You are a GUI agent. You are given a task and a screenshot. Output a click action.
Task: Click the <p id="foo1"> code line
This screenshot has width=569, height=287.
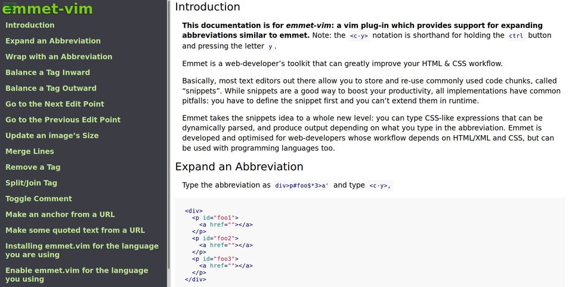[x=215, y=218]
